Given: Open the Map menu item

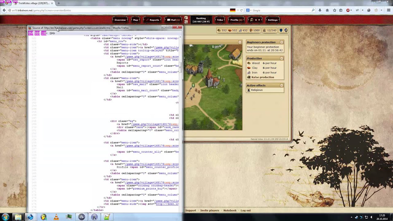Looking at the screenshot, I should click(135, 20).
